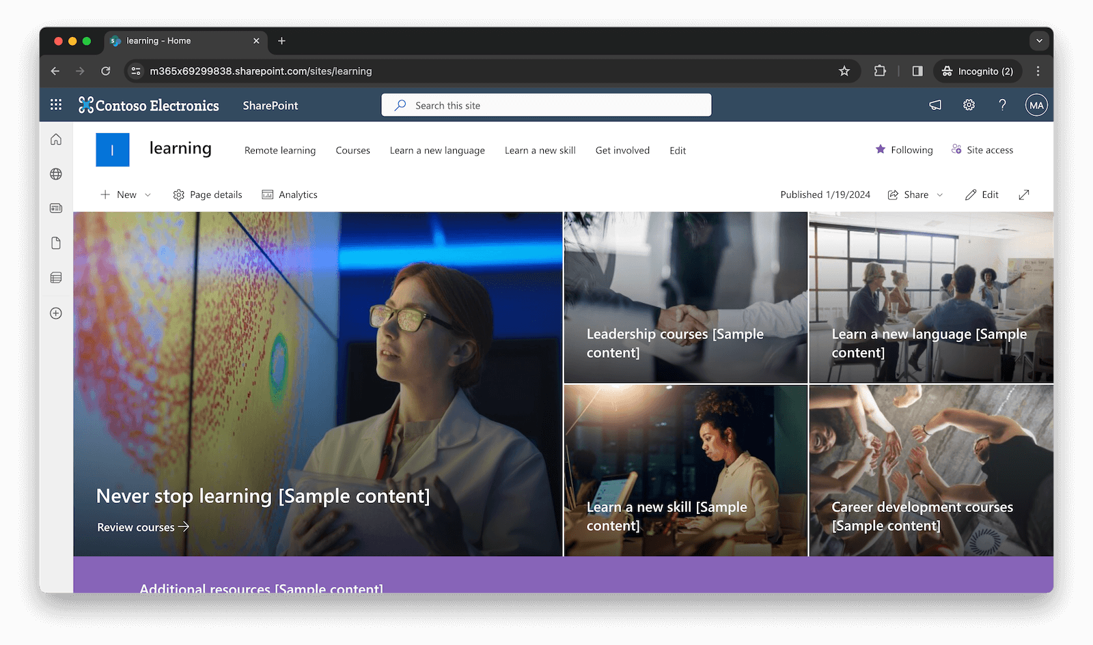
Task: Expand the page to full screen view
Action: tap(1023, 195)
